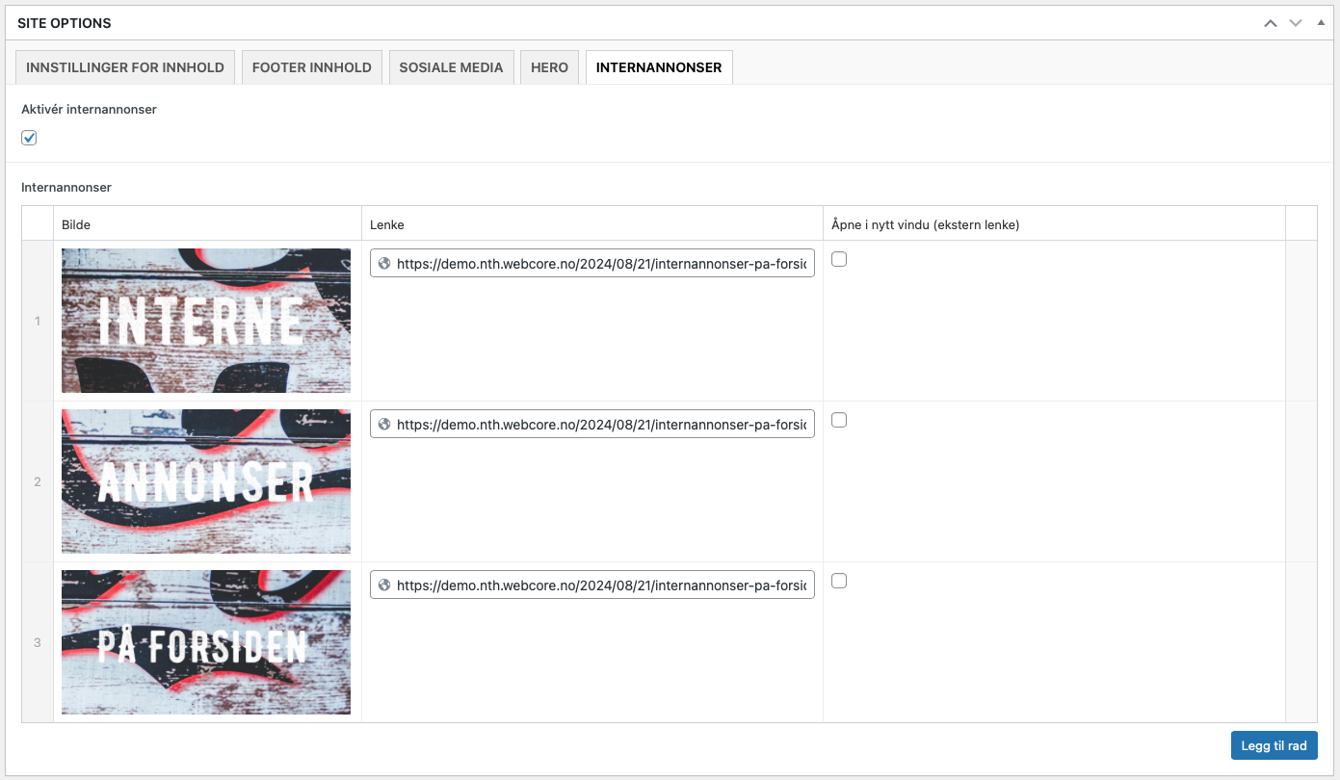The width and height of the screenshot is (1340, 780).
Task: Click the globe icon in row 3 link field
Action: [384, 585]
